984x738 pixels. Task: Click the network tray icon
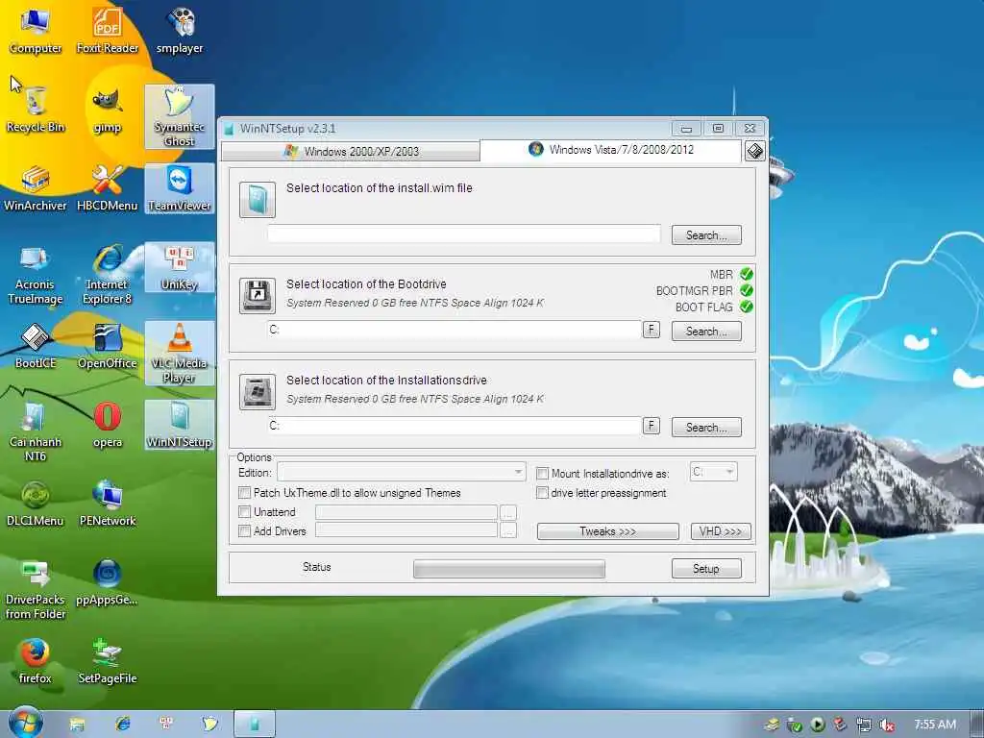tap(864, 726)
